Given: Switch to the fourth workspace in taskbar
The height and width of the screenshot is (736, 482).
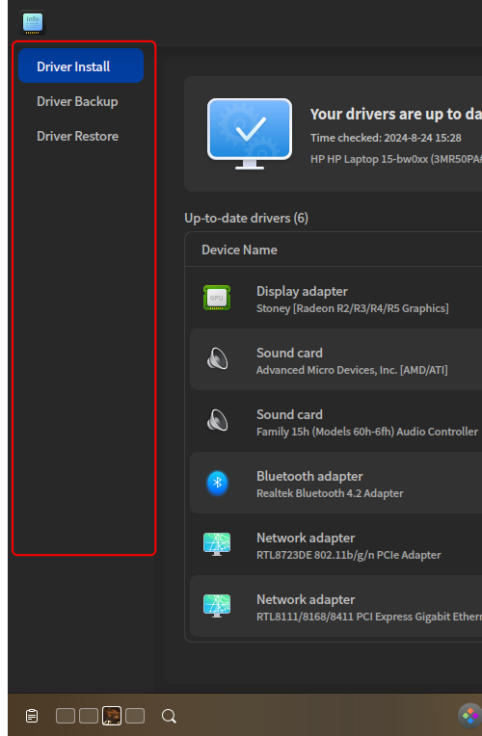Looking at the screenshot, I should (135, 716).
